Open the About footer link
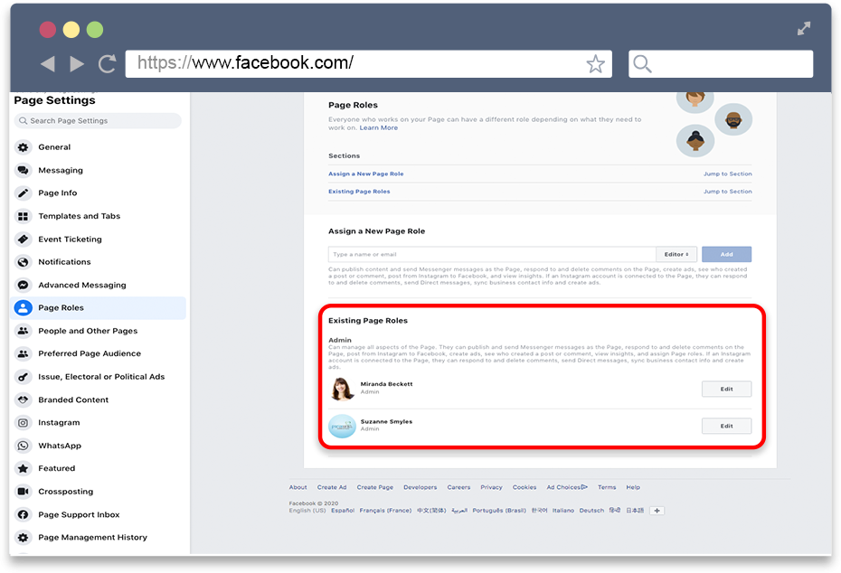 pyautogui.click(x=298, y=487)
